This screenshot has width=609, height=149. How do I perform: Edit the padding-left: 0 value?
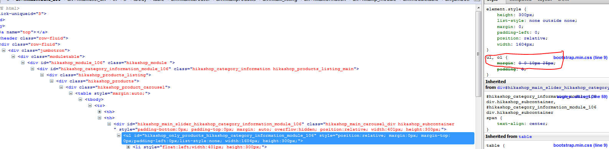point(536,33)
